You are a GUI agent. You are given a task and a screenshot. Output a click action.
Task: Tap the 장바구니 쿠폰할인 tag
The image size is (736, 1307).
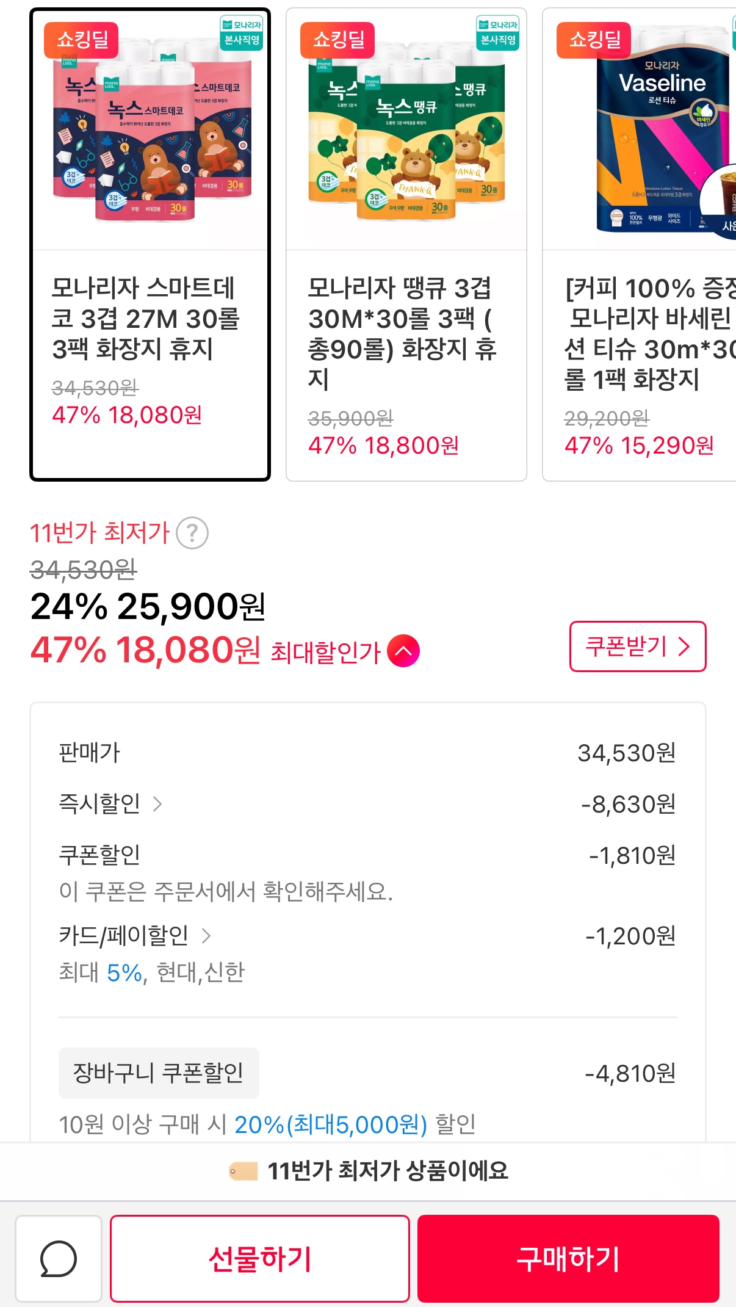pyautogui.click(x=159, y=1073)
